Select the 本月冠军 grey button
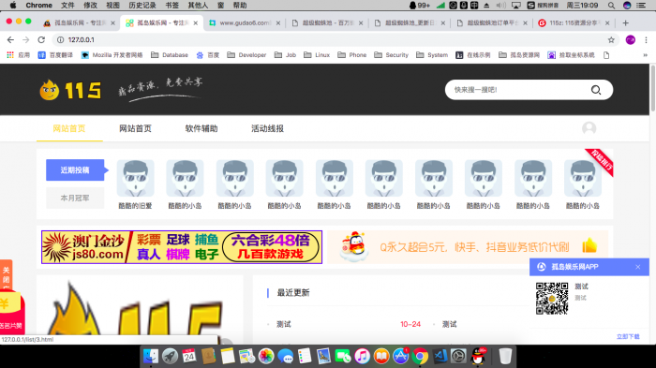Image resolution: width=656 pixels, height=368 pixels. click(75, 198)
